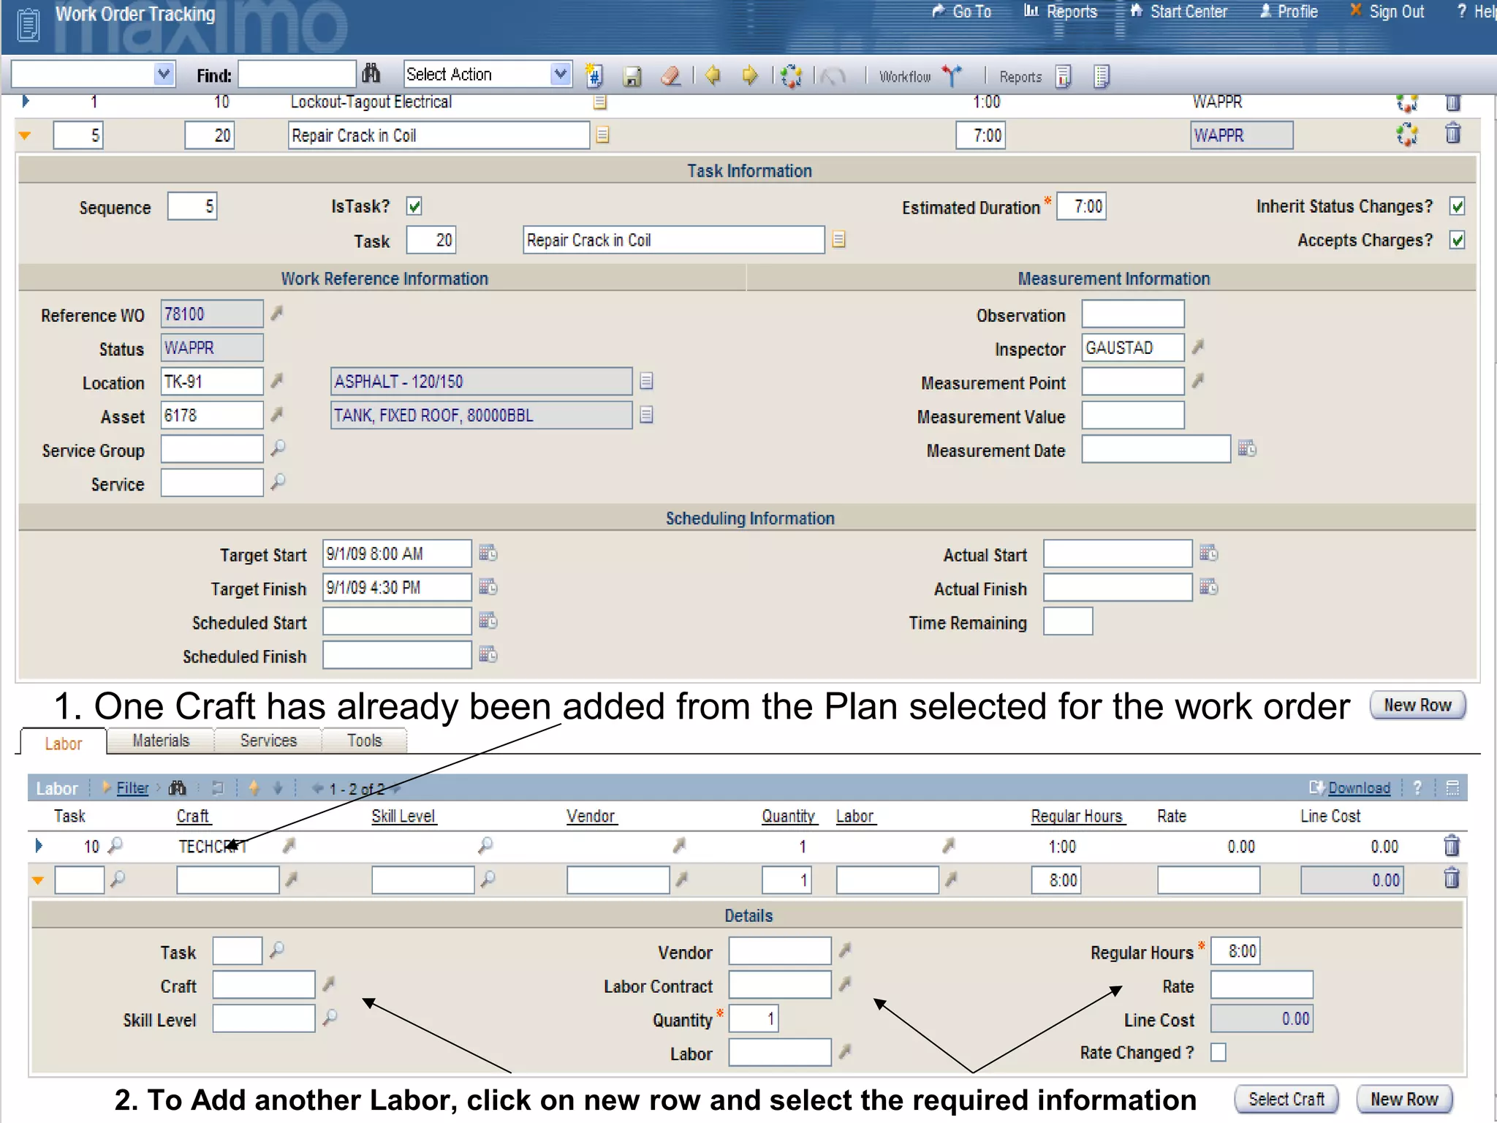This screenshot has width=1497, height=1123.
Task: Toggle the IsTask? checkbox
Action: (414, 206)
